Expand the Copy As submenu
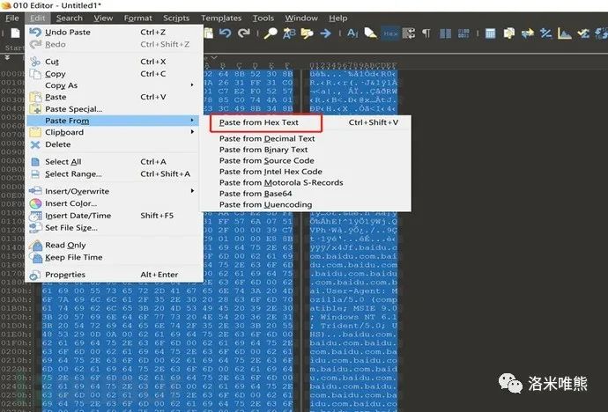This screenshot has width=608, height=412. 114,85
